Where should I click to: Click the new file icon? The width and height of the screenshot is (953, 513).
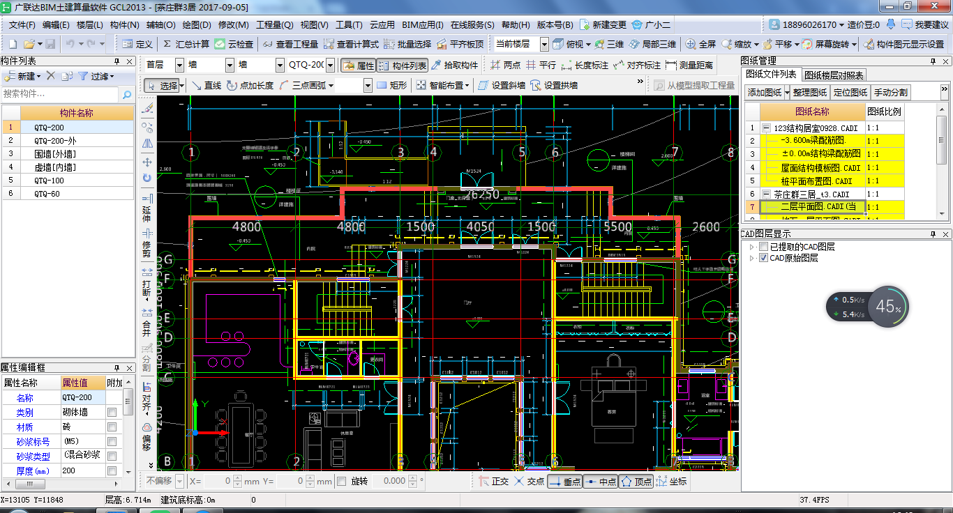(x=13, y=44)
